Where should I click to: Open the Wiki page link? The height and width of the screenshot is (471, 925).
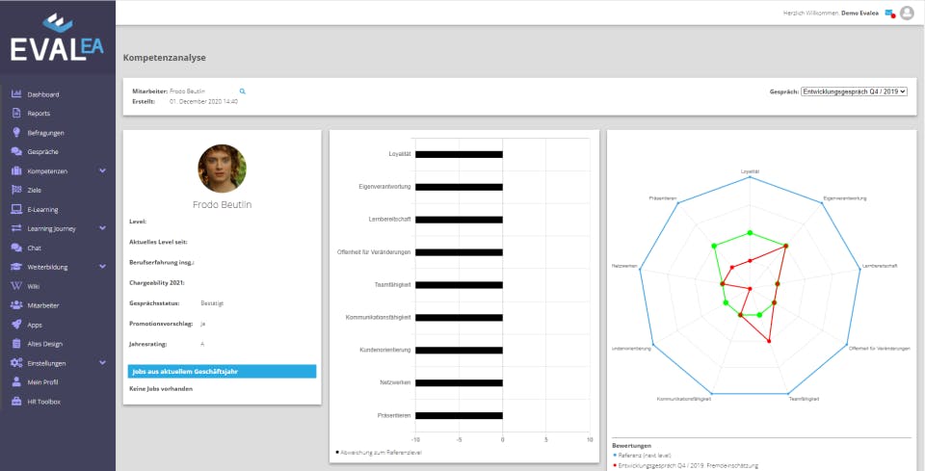(33, 286)
